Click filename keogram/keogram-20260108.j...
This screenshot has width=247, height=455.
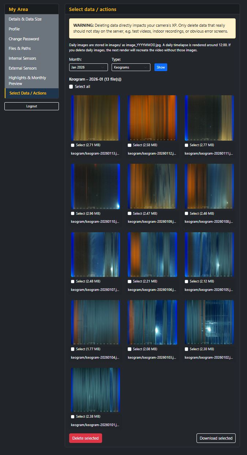pos(209,222)
